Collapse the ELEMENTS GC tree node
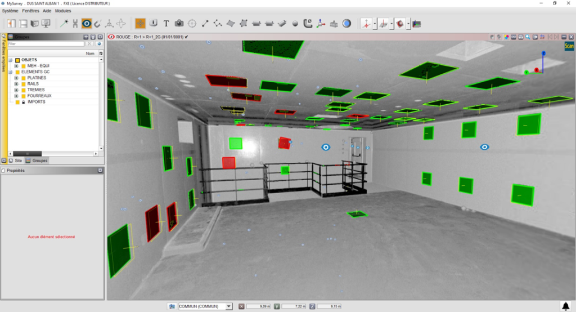Screen dimensions: 576x312 coord(10,72)
